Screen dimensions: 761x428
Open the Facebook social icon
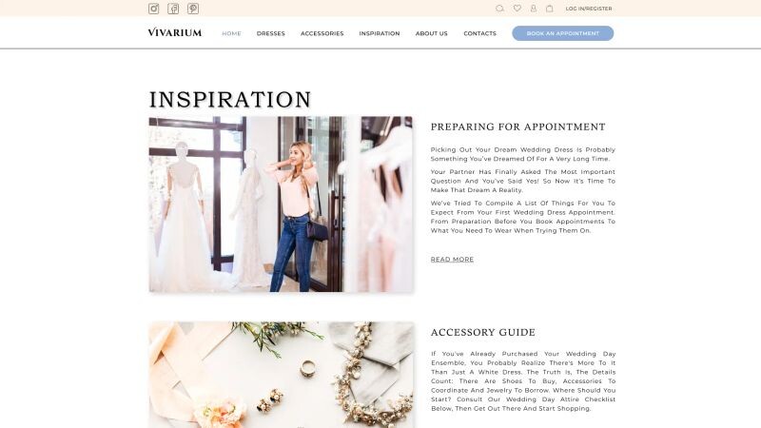[x=173, y=9]
